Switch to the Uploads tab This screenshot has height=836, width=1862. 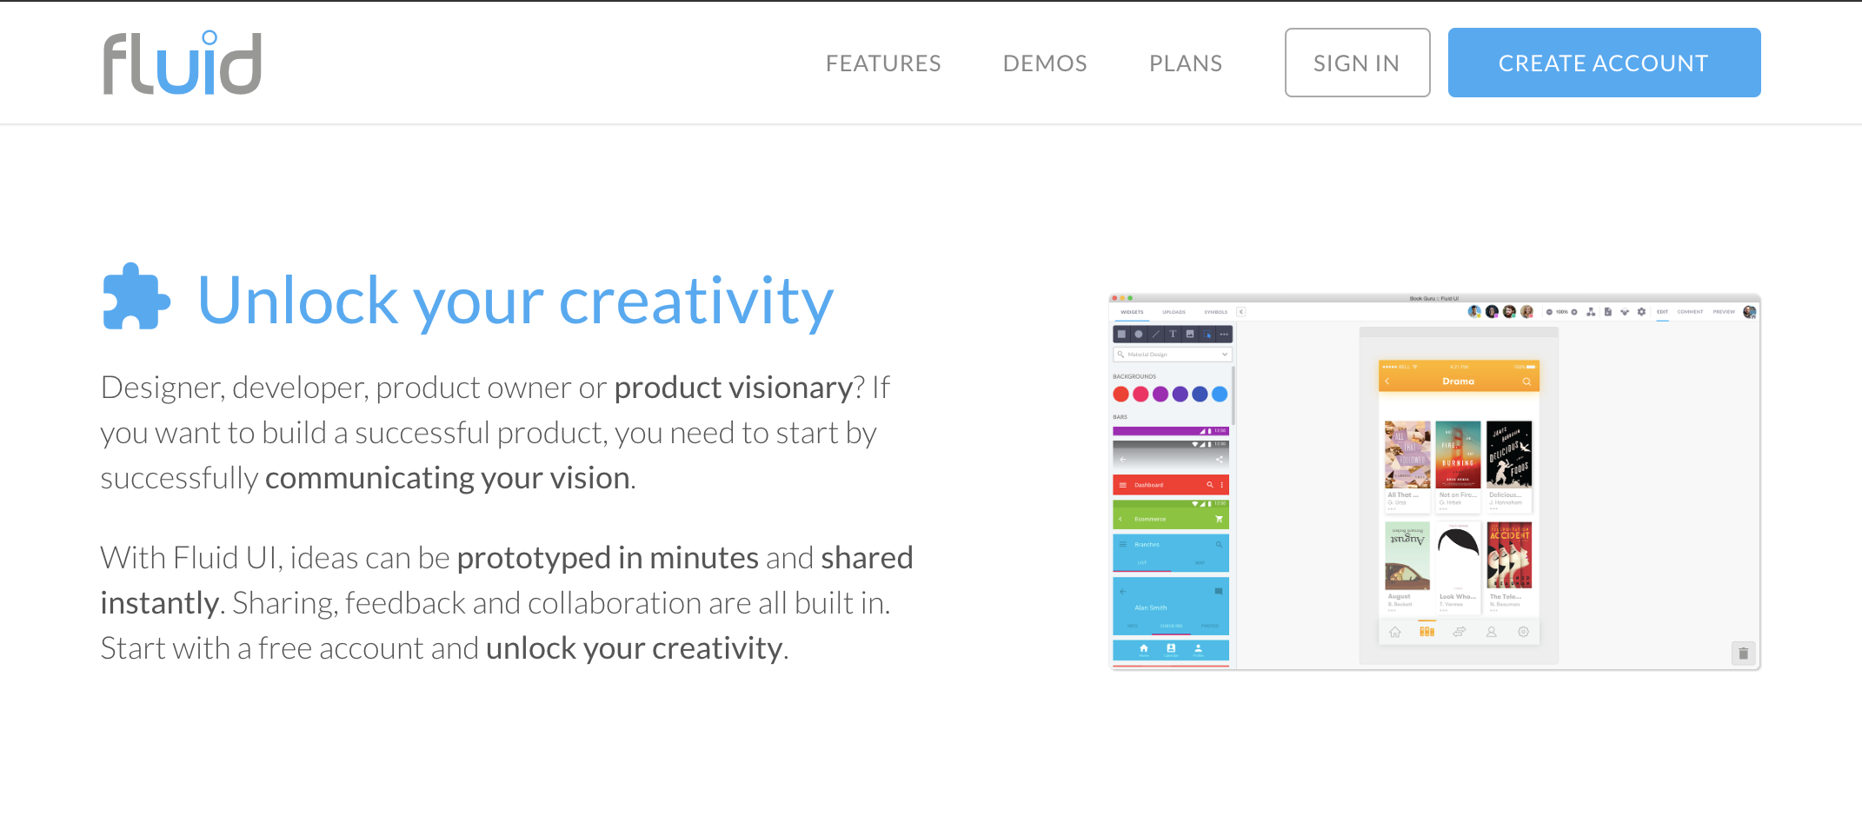pos(1174,312)
